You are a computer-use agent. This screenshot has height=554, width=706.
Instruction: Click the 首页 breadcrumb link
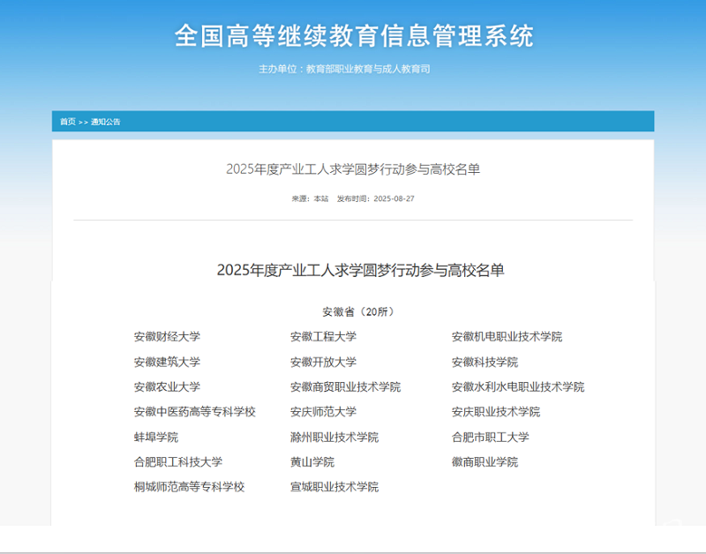tap(67, 122)
